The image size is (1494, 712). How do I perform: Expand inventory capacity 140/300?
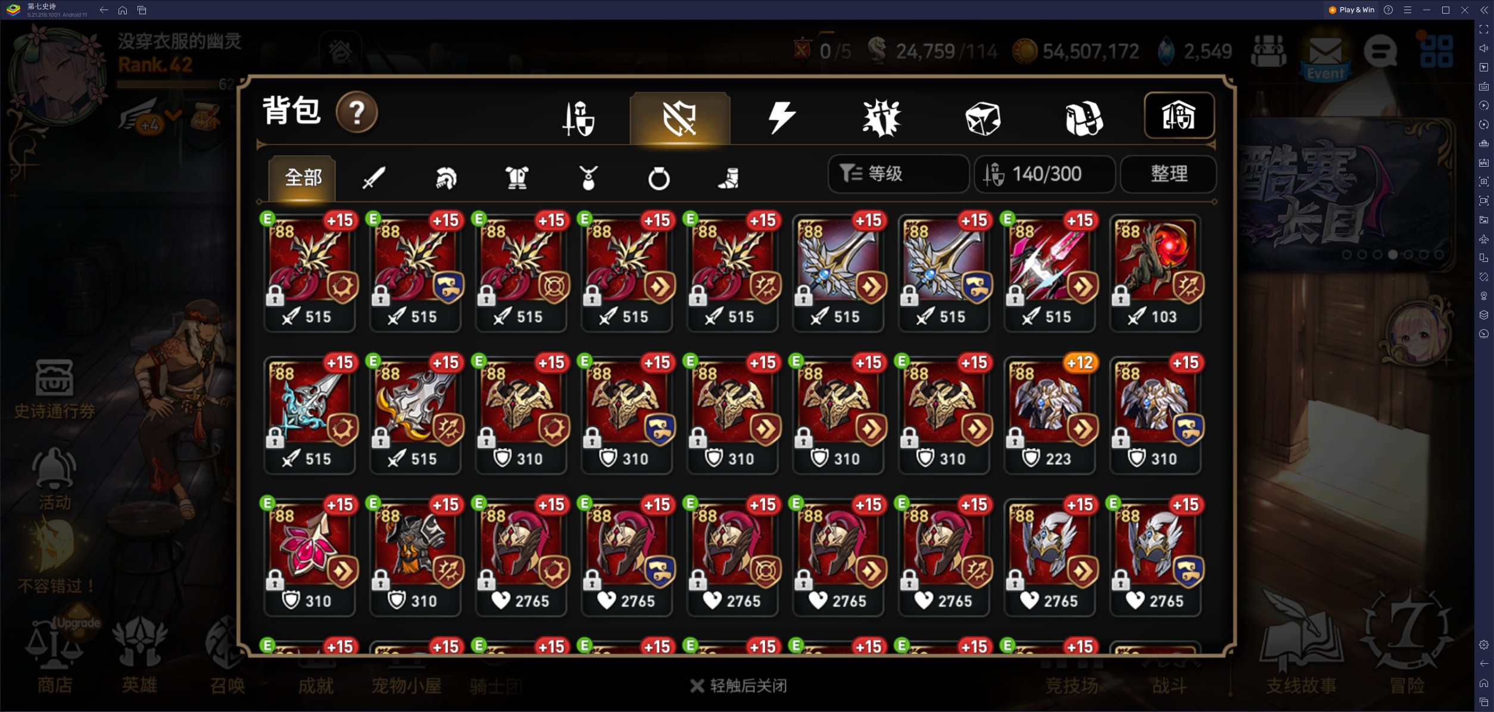1044,174
